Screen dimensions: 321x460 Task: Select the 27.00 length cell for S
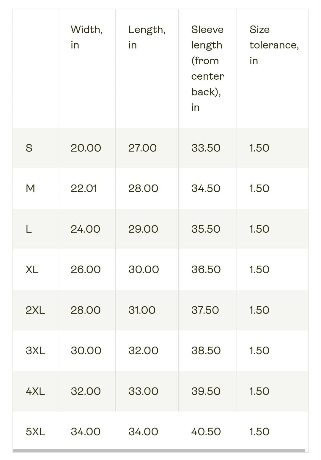(142, 148)
